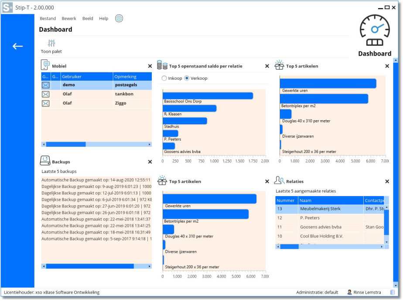Click the back arrow in blue sidebar
This screenshot has height=301, width=403.
[17, 46]
